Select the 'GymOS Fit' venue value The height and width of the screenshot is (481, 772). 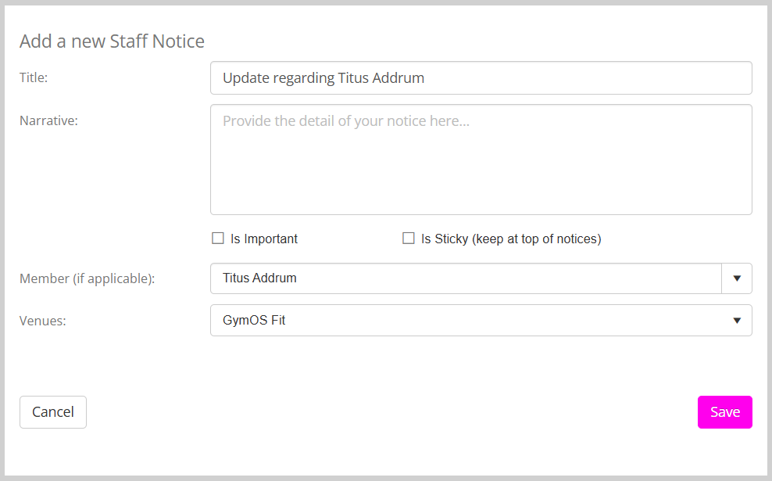pyautogui.click(x=254, y=321)
